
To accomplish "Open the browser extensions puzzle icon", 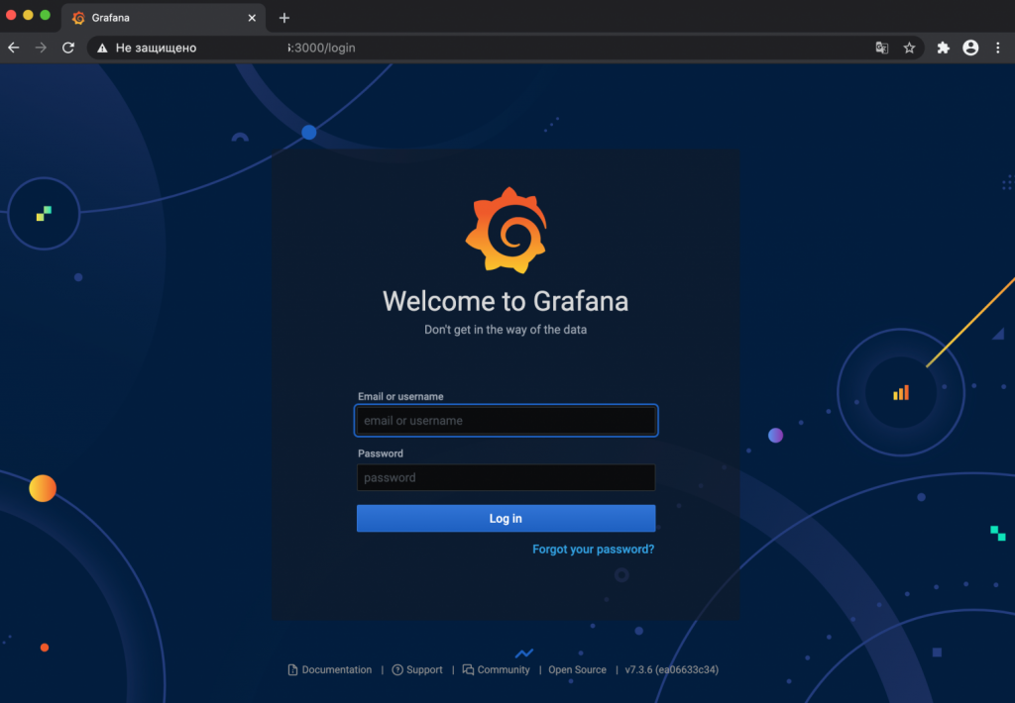I will [x=943, y=48].
